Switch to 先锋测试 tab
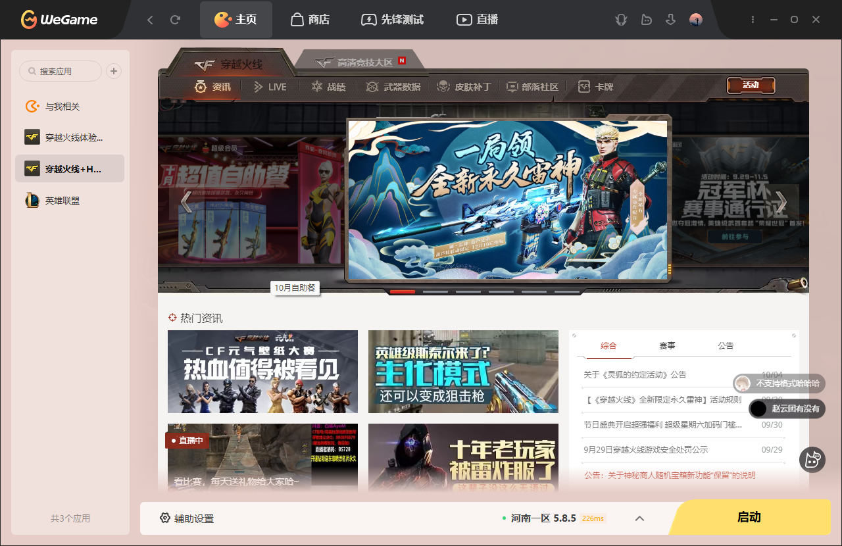 [393, 20]
